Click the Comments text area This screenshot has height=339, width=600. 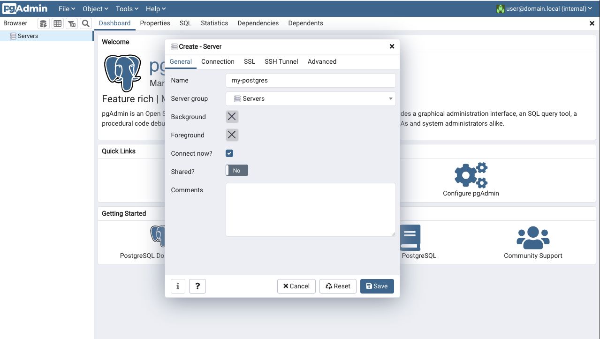point(311,210)
